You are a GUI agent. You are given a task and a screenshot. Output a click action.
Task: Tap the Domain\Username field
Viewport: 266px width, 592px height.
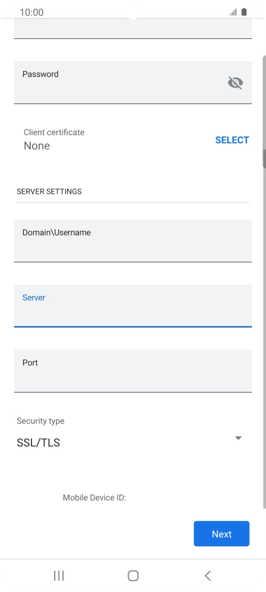pyautogui.click(x=132, y=240)
